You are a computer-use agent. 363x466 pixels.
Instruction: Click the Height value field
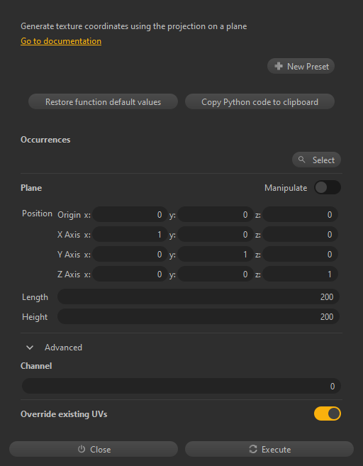tap(198, 316)
